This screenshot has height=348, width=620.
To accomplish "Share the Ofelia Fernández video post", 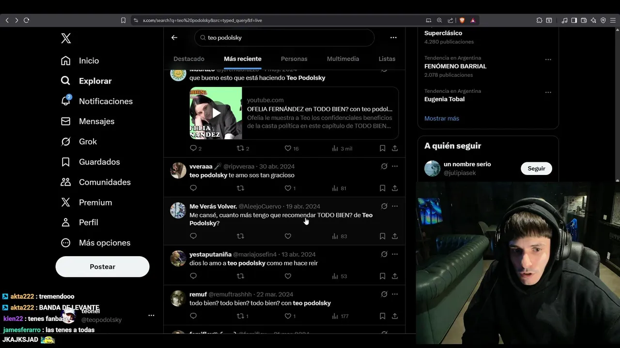I will pyautogui.click(x=395, y=148).
